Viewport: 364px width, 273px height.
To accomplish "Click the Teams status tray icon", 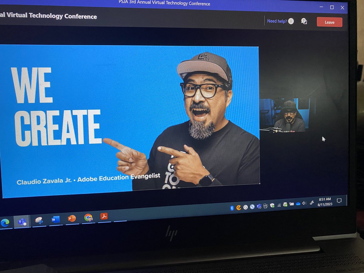I will (259, 206).
